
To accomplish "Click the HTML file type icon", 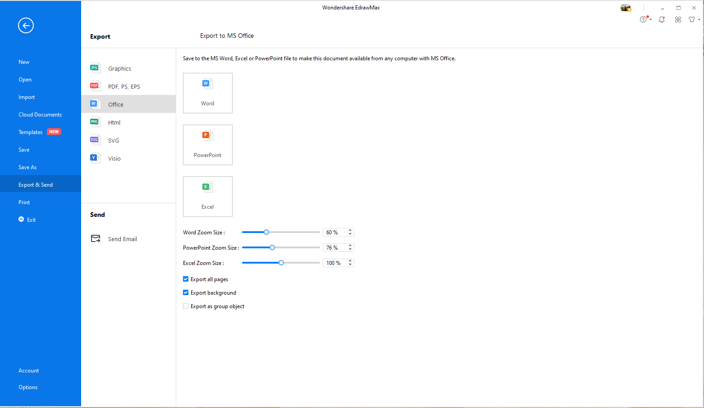I will [95, 122].
